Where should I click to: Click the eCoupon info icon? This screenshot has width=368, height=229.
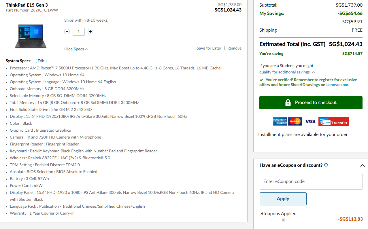[326, 165]
